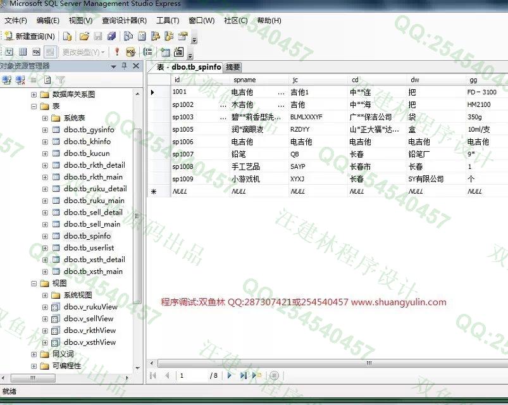Toggle the SQL pane display

pyautogui.click(x=36, y=52)
